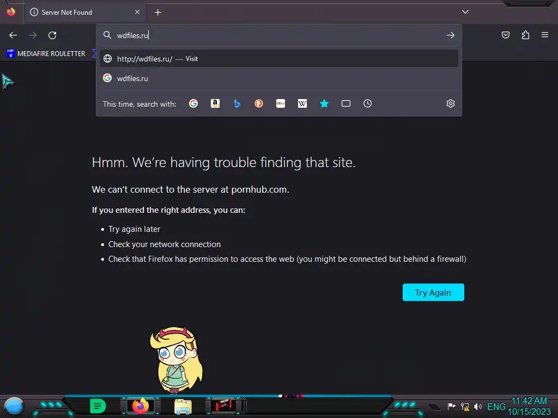This screenshot has height=418, width=558.
Task: Click the Star Butterfly desktop mascot
Action: tap(176, 360)
